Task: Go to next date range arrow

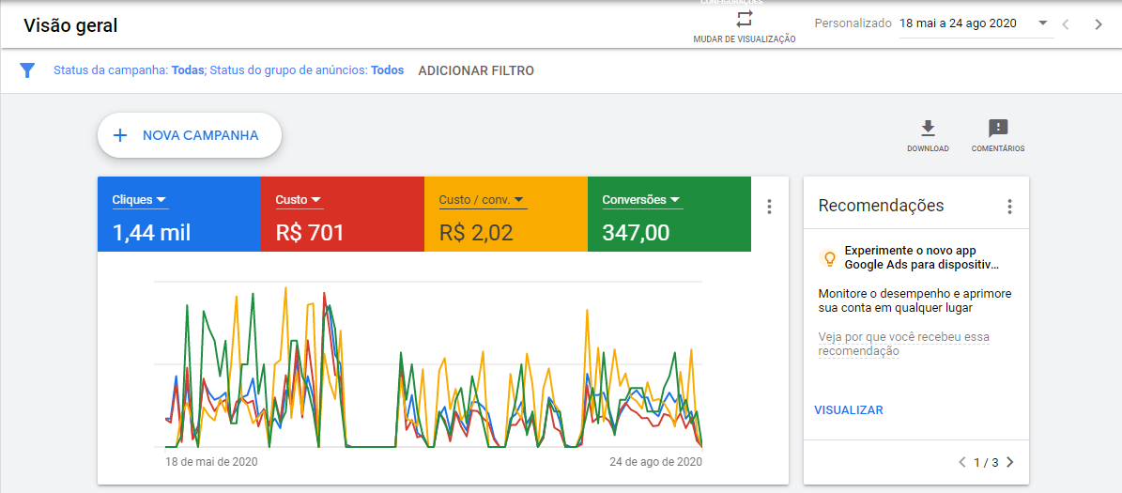Action: point(1099,24)
